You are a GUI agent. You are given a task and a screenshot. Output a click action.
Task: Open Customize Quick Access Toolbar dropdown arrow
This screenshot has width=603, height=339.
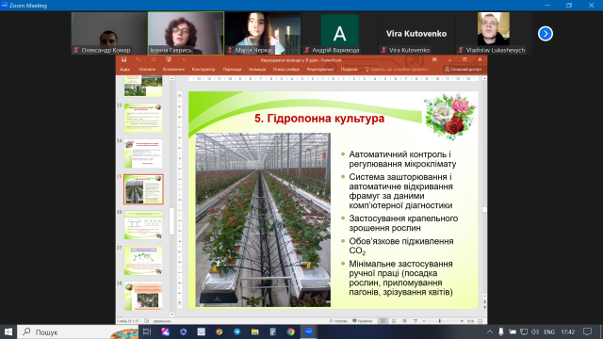click(x=184, y=59)
